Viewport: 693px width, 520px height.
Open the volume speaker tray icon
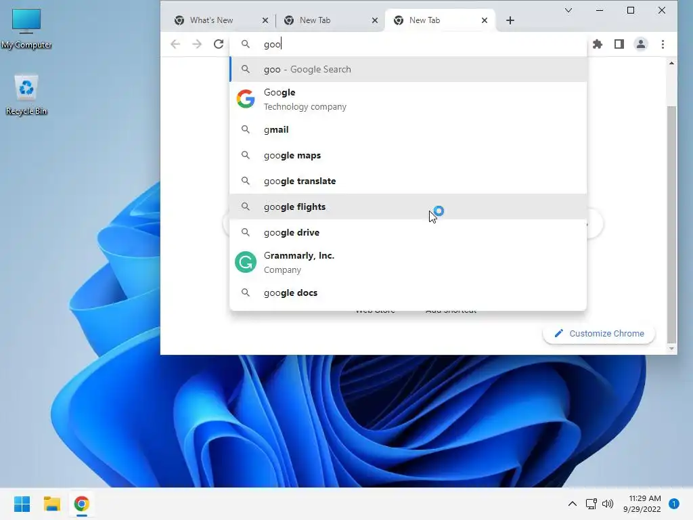(x=608, y=504)
